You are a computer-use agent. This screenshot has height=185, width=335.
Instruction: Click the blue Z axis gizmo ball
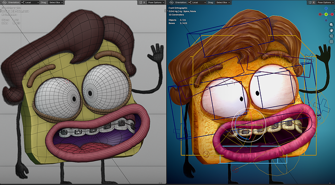326,8
